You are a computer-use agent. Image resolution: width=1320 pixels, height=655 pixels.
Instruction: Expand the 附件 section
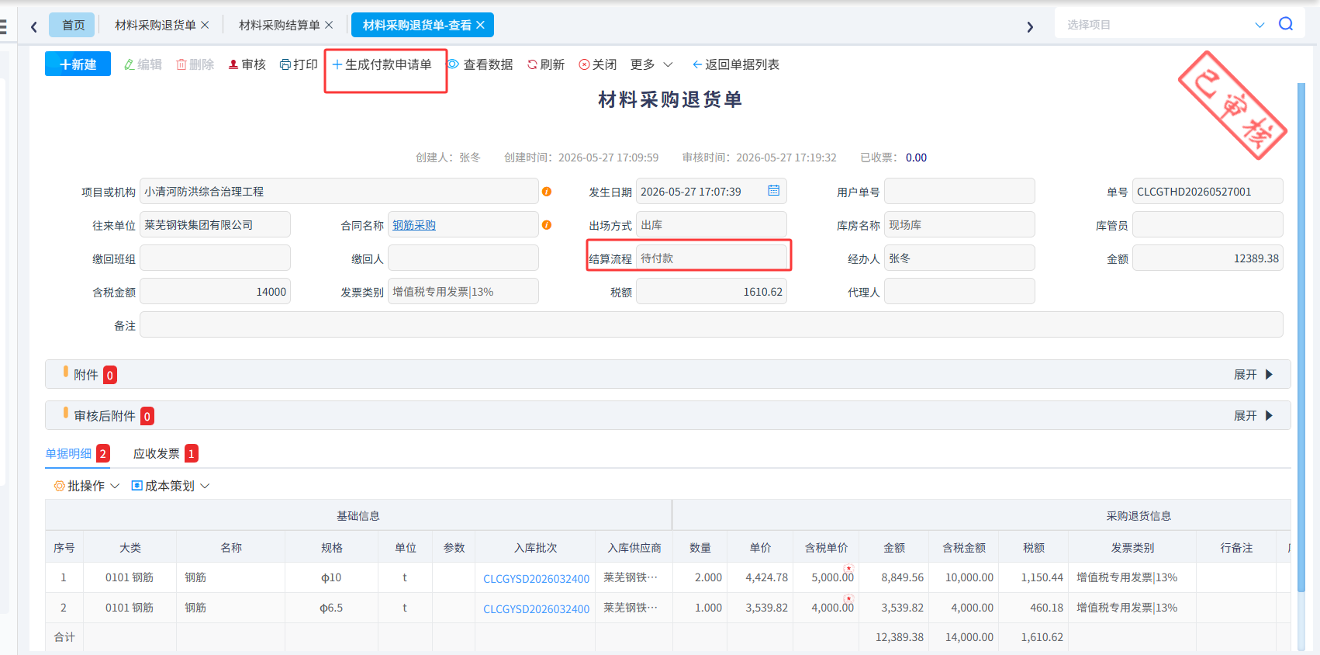point(1253,375)
